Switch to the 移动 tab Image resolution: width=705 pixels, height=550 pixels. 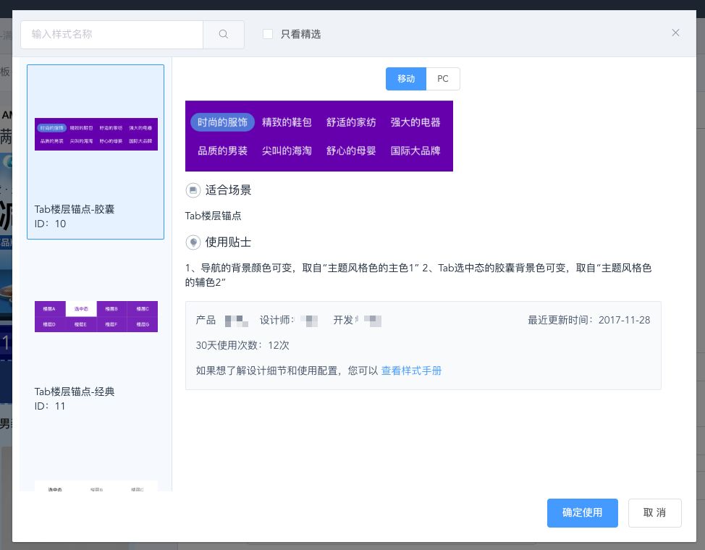click(405, 79)
